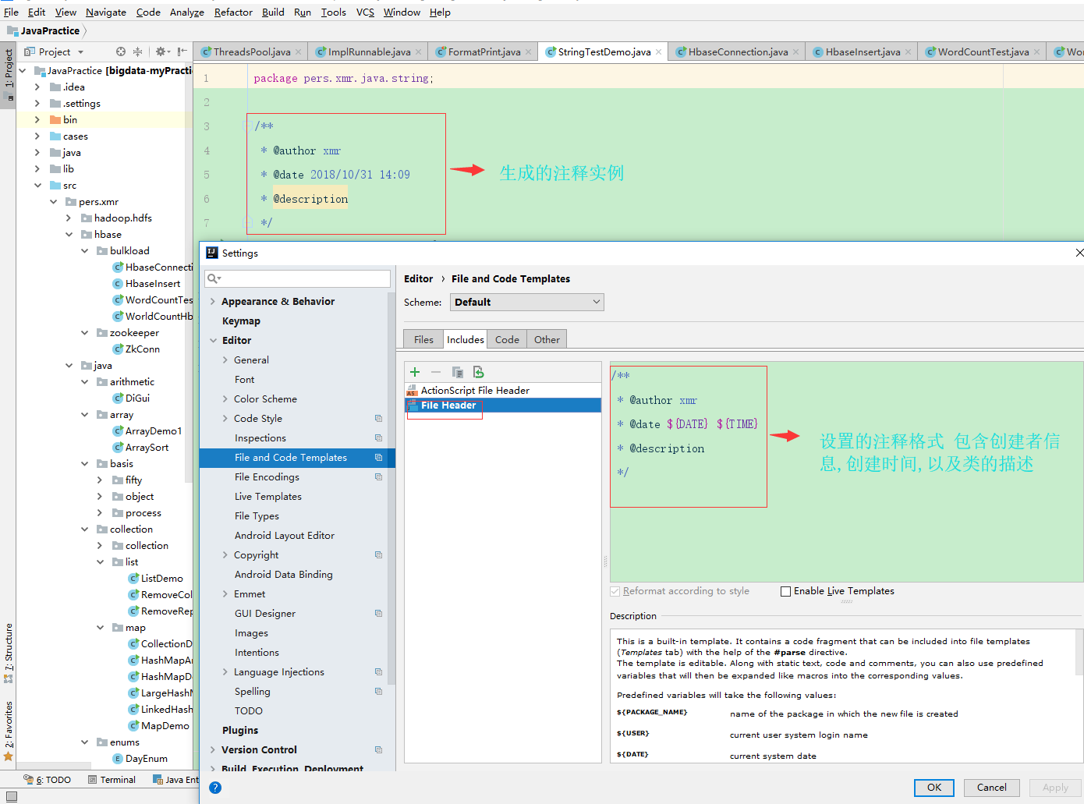Open Live Templates settings page
Viewport: 1084px width, 804px height.
(x=267, y=497)
